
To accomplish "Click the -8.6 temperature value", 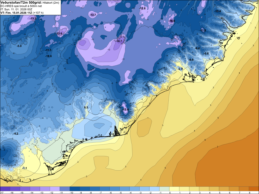I will [197, 48].
